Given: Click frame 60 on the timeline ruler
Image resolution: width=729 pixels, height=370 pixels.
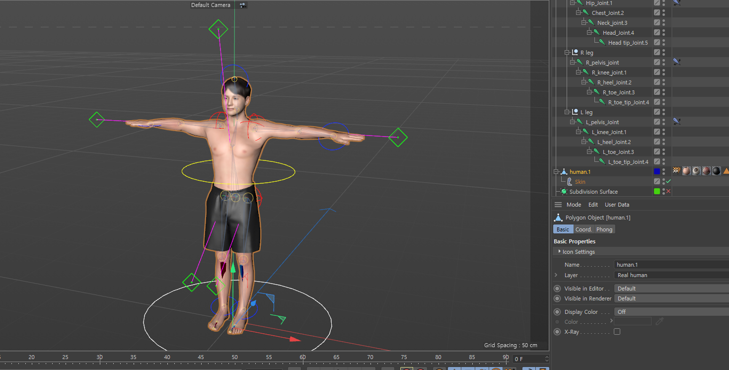Looking at the screenshot, I should pyautogui.click(x=302, y=357).
